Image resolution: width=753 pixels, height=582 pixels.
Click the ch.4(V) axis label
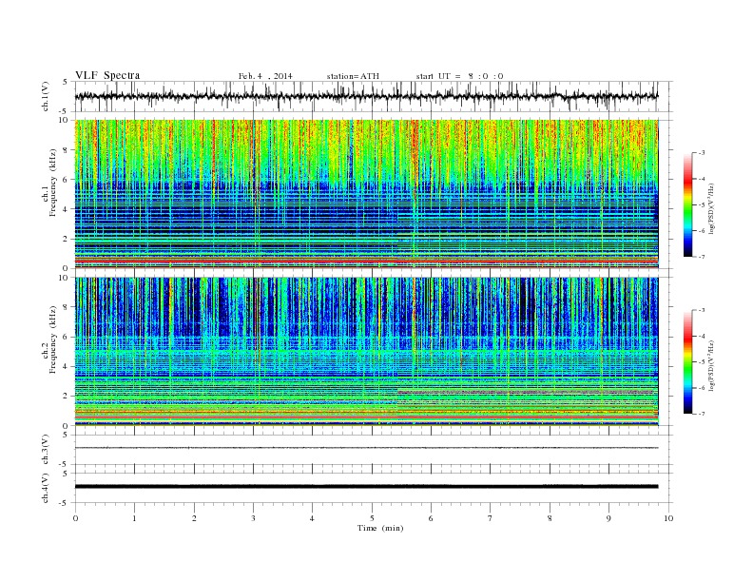(x=46, y=488)
